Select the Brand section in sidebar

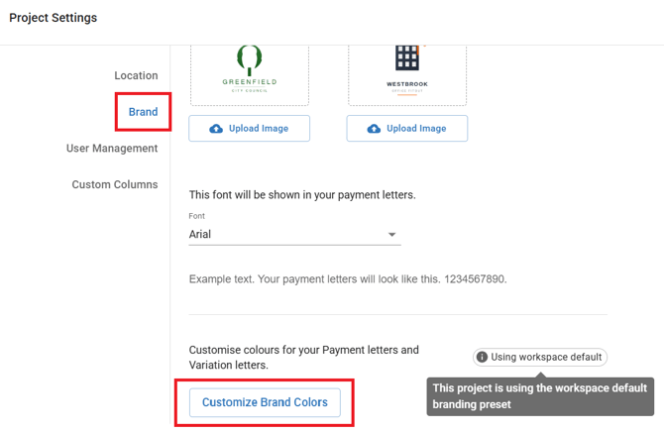143,112
